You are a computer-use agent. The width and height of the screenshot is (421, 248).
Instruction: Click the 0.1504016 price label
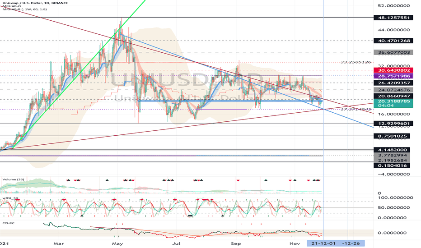[x=392, y=165]
